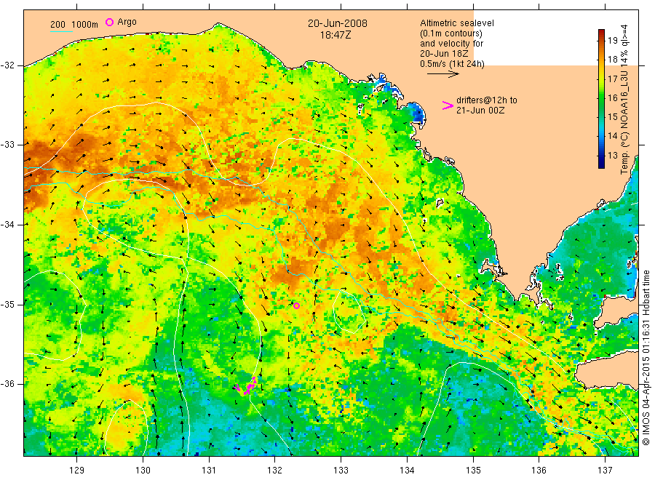Click the longitude axis label '130'
The image size is (655, 480).
pyautogui.click(x=143, y=471)
